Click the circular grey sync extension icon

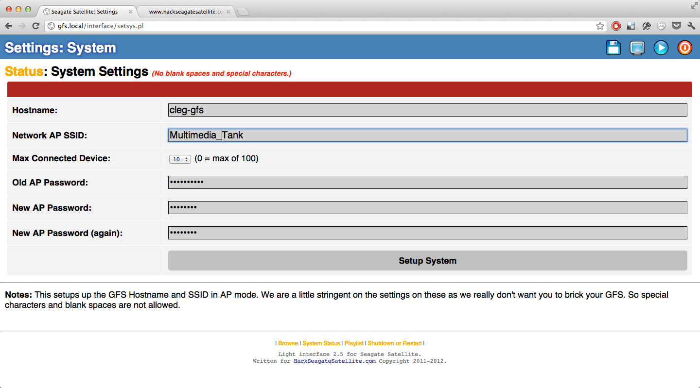coord(661,26)
